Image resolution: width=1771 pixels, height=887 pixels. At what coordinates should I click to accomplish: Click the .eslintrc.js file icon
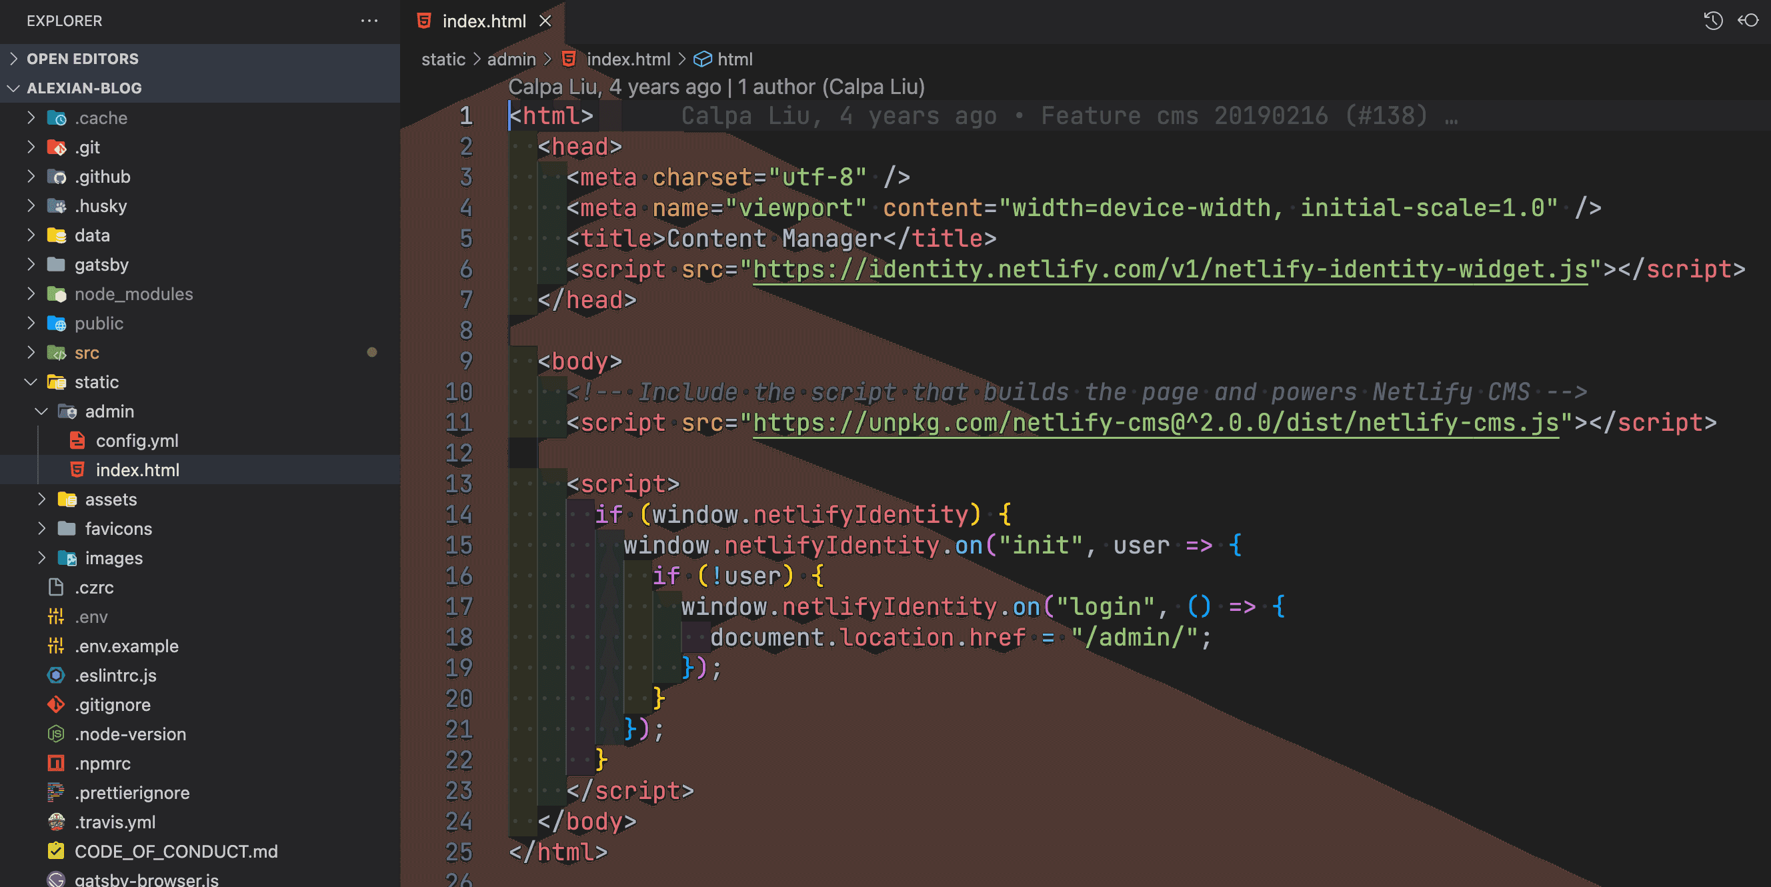pos(56,675)
